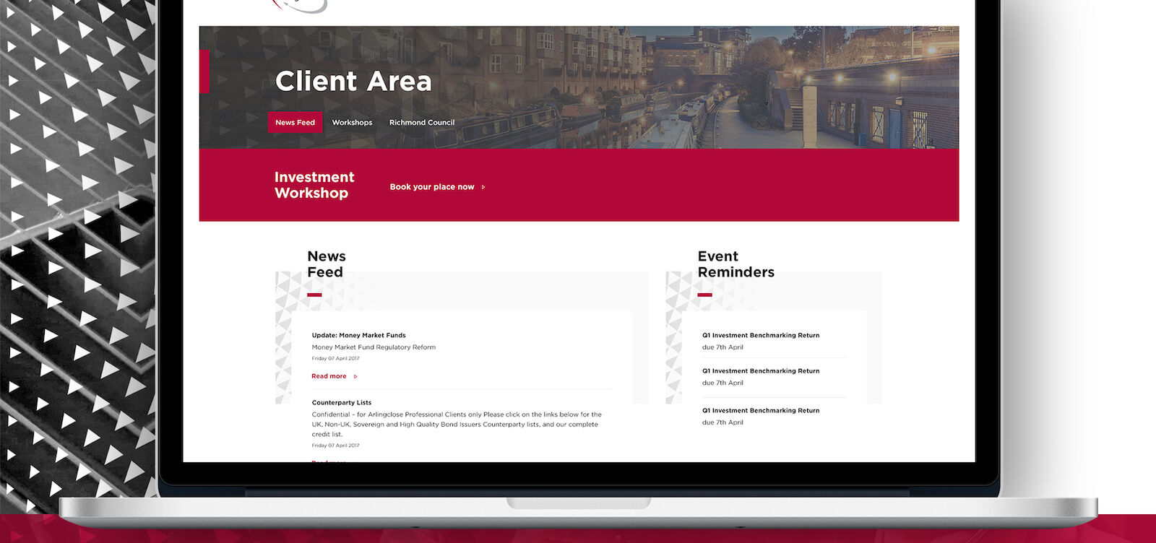Select the third Q1 Investment Benchmarking Return reminder
The image size is (1156, 543).
(761, 411)
